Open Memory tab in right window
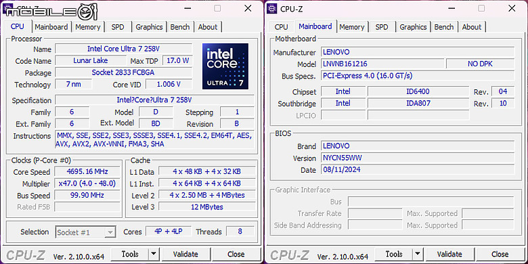Image resolution: width=528 pixels, height=264 pixels. tap(351, 27)
